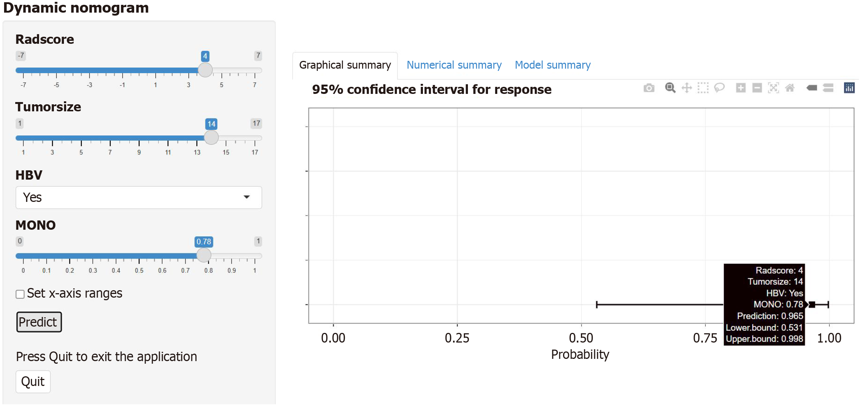Choose the Box Select tool
This screenshot has width=860, height=406.
coord(703,88)
